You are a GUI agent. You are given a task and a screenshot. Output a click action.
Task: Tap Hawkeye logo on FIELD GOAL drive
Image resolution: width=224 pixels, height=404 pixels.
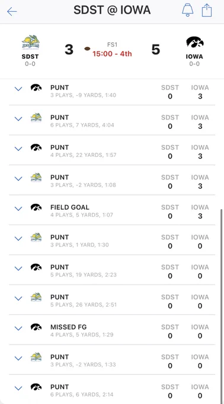click(36, 207)
